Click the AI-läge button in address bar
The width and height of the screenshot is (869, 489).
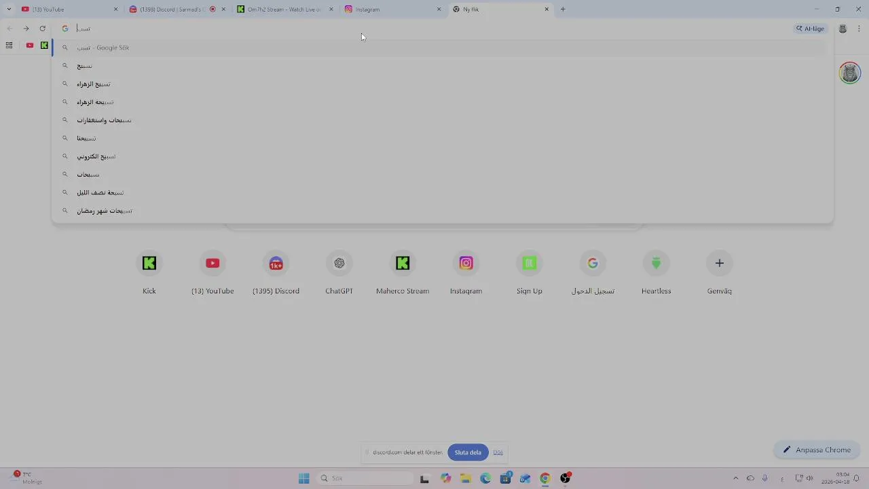pyautogui.click(x=811, y=29)
